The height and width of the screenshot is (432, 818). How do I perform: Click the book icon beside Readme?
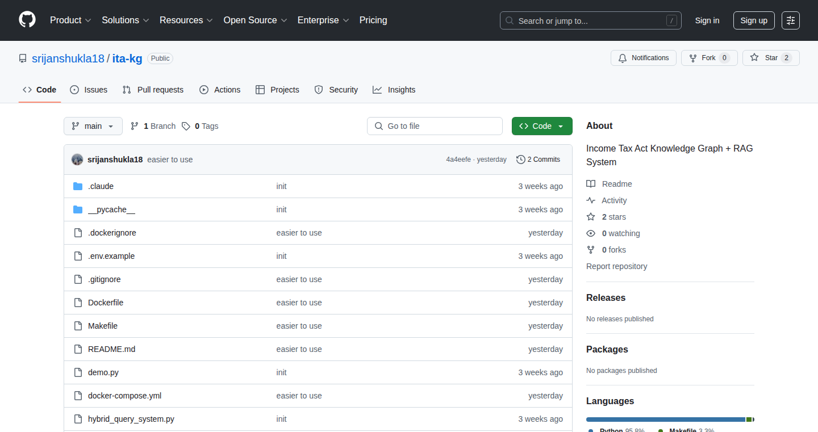tap(591, 184)
